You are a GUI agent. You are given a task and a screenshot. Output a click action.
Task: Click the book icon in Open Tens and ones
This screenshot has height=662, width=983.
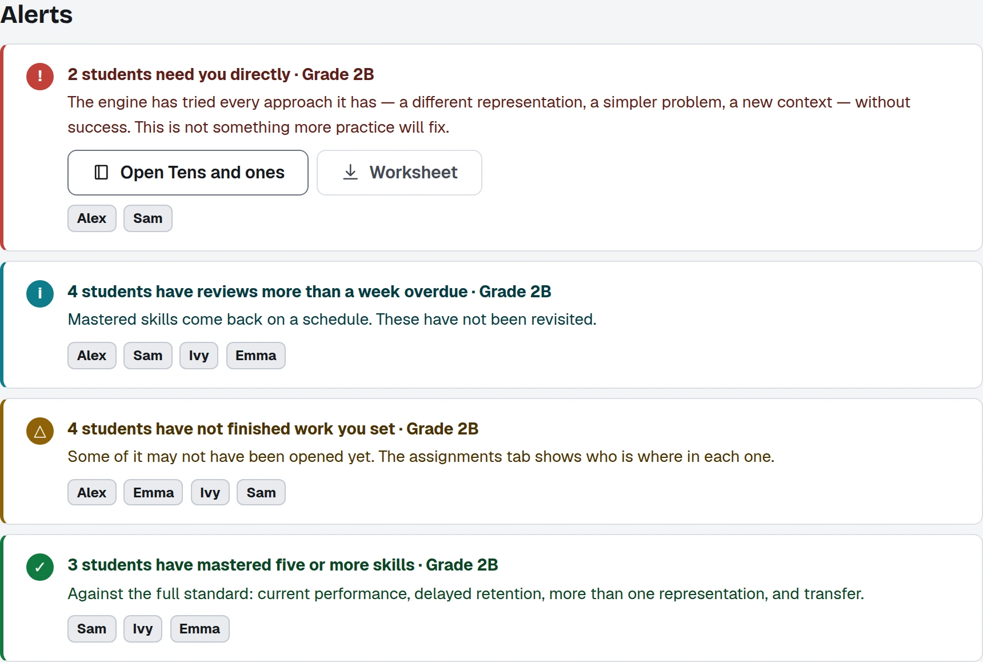101,173
